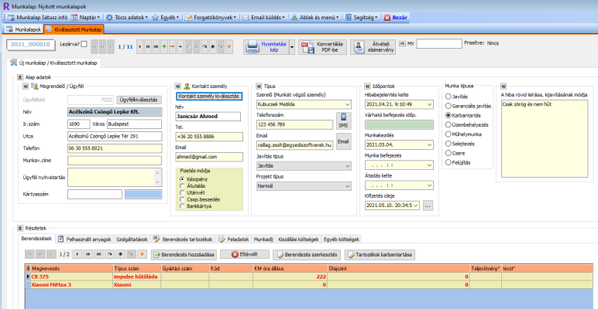The height and width of the screenshot is (309, 598).
Task: Click asterisk icon in equipment navigator
Action: pos(121,254)
